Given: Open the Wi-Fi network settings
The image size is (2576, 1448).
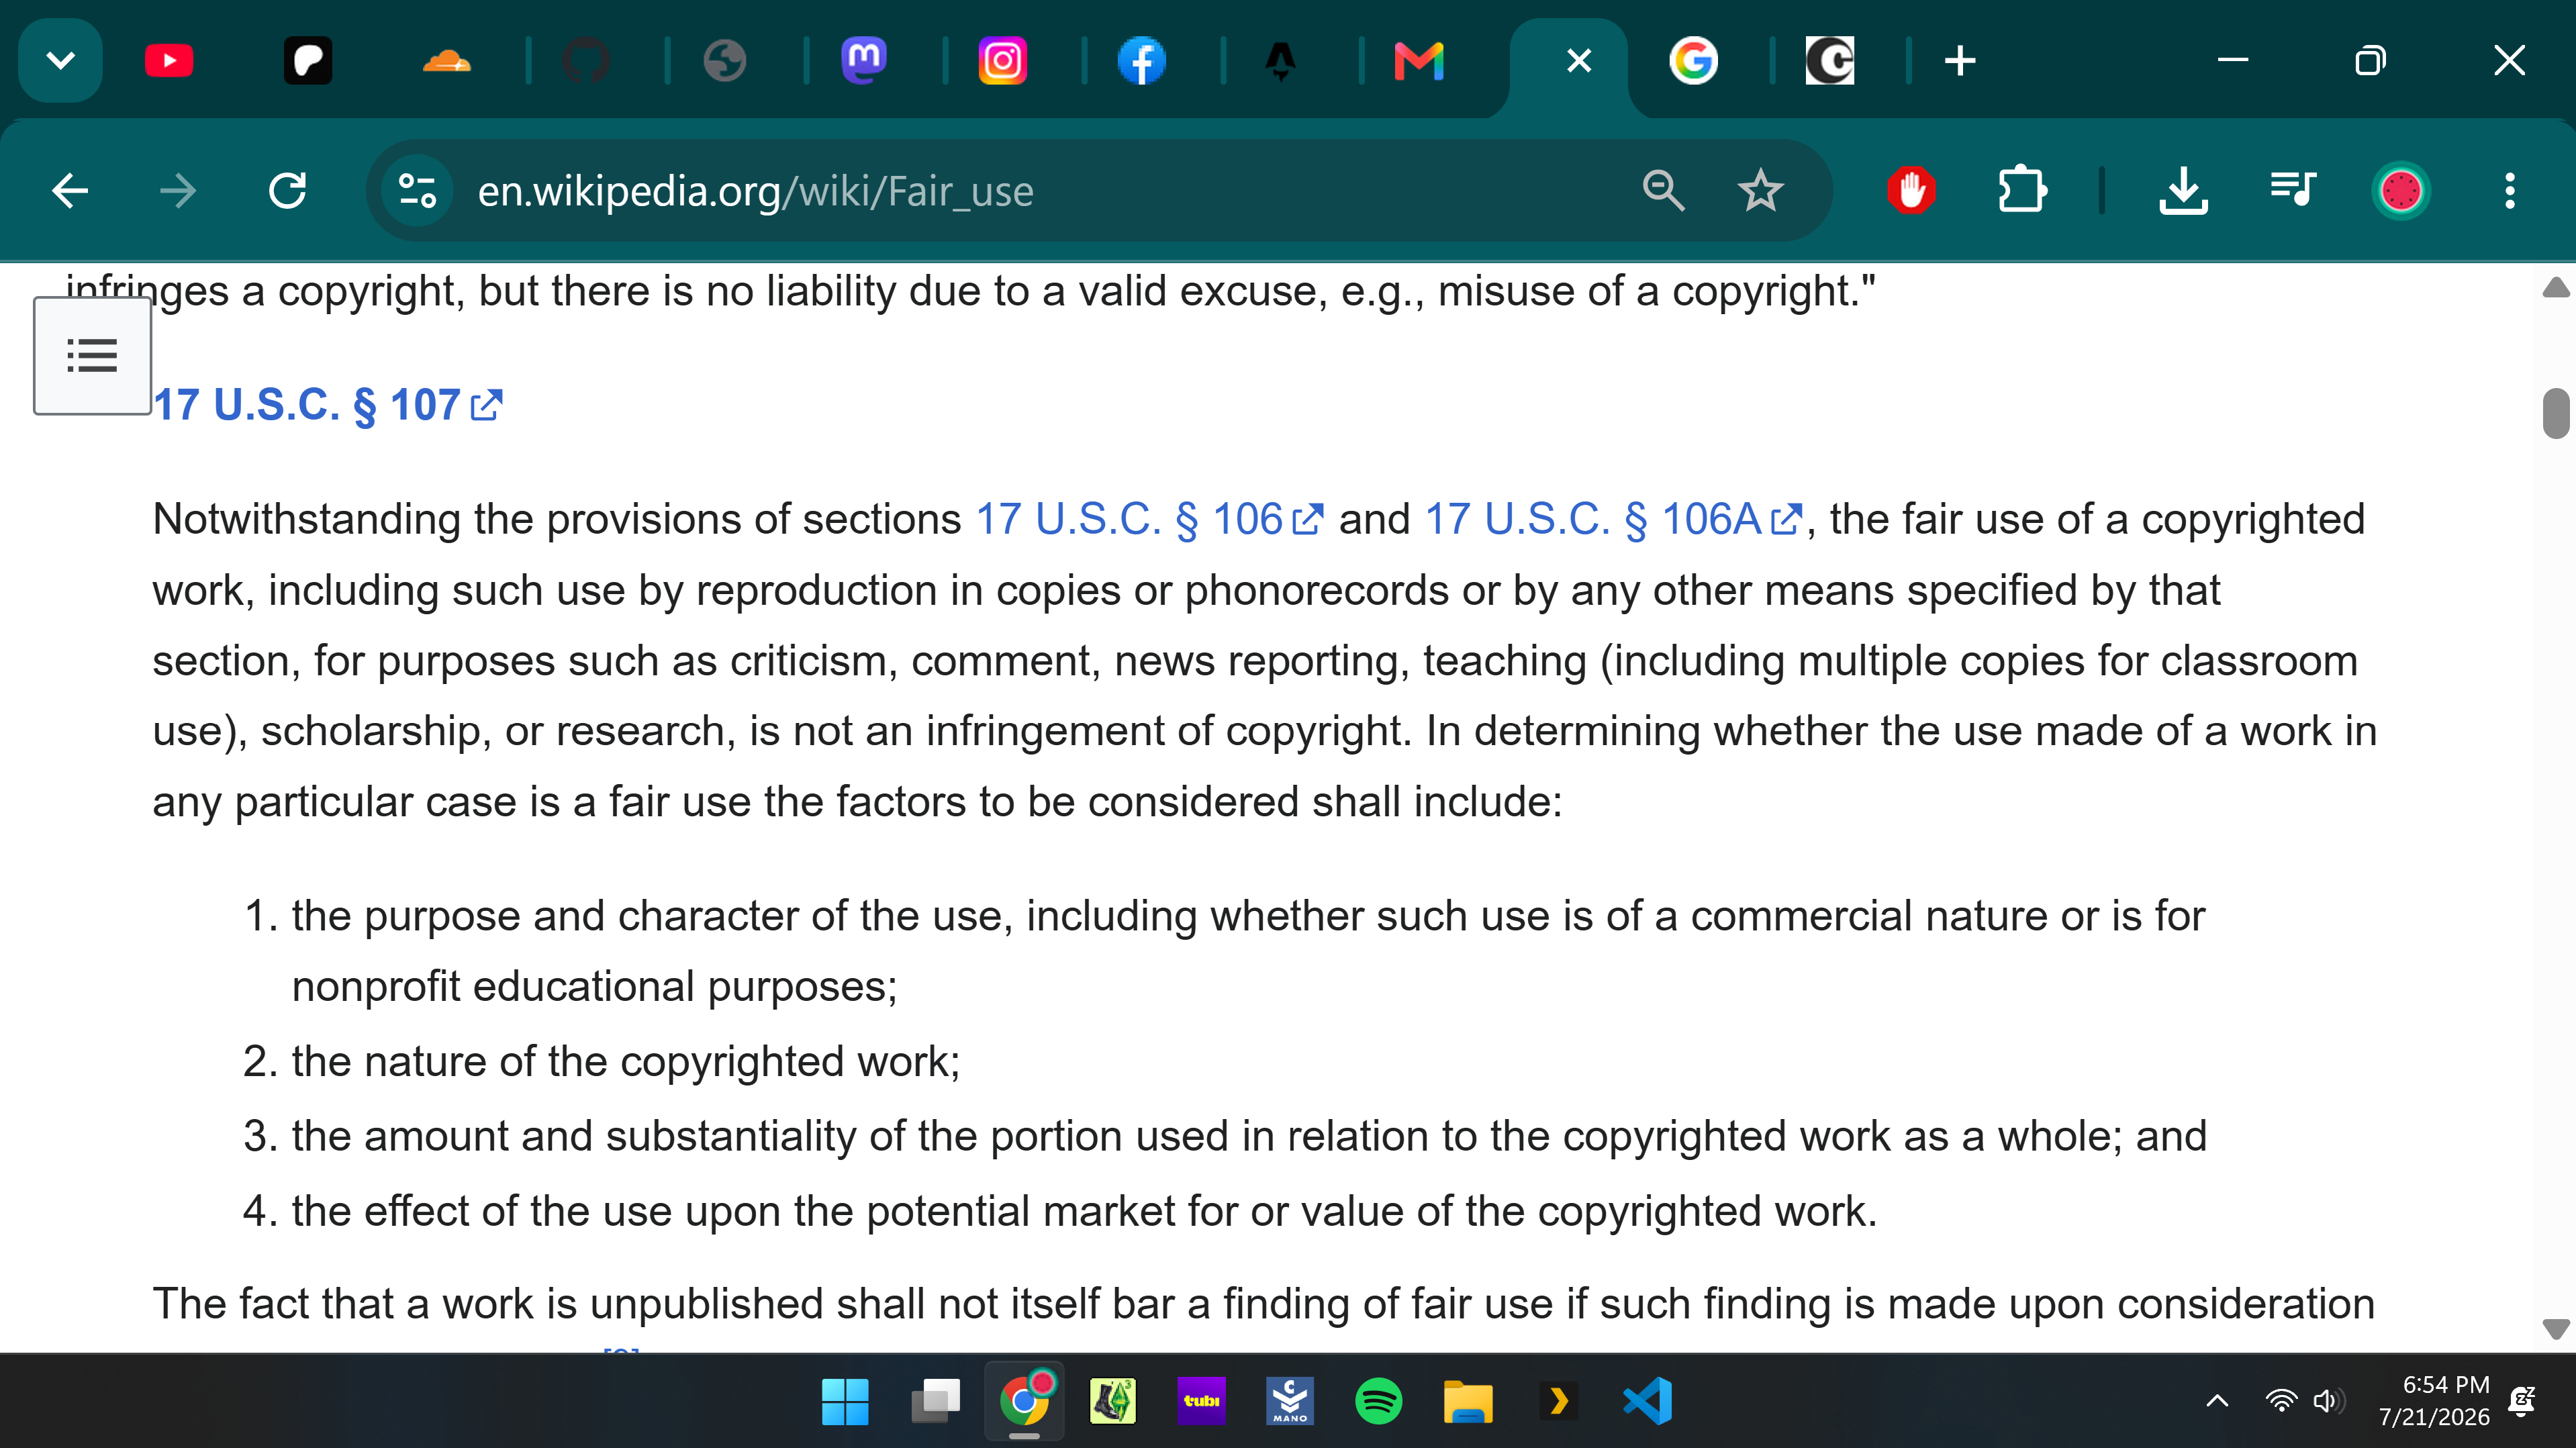Looking at the screenshot, I should pyautogui.click(x=2281, y=1401).
